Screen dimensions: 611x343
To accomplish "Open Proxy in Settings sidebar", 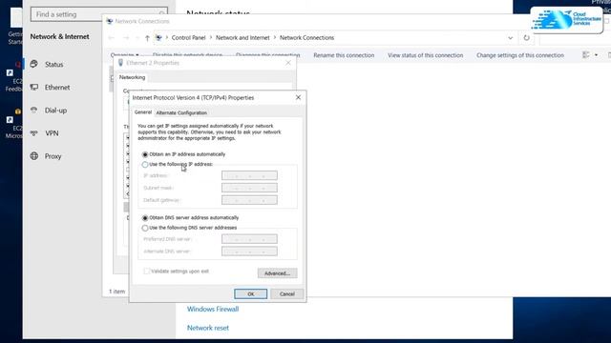I will pos(53,156).
